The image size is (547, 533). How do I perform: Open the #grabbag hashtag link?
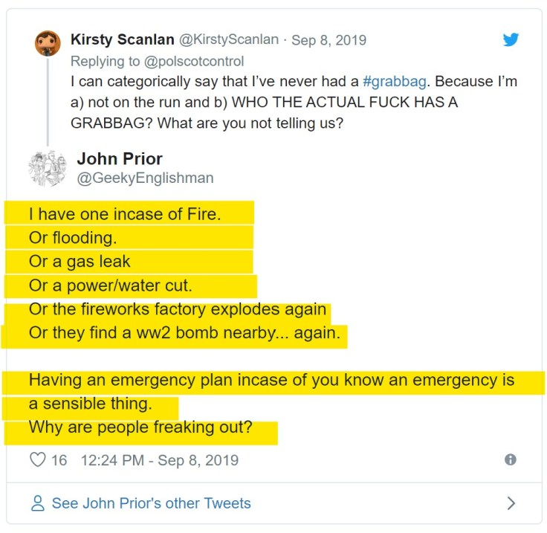(395, 80)
